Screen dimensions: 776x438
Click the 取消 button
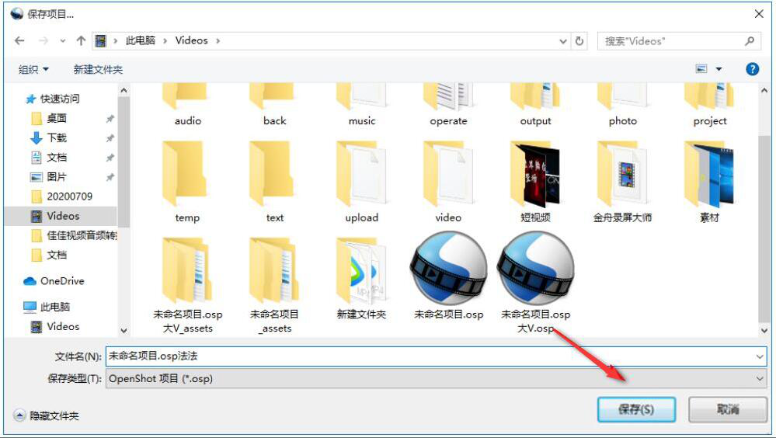[728, 409]
